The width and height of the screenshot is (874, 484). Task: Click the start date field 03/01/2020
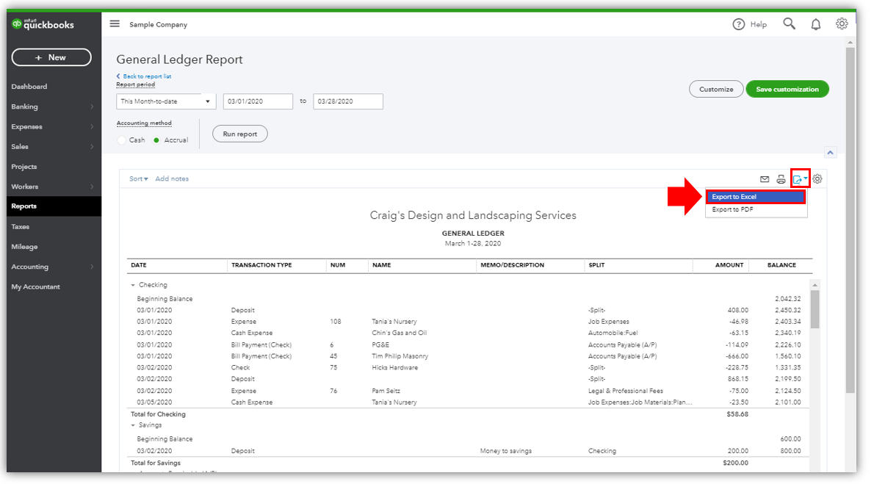click(x=258, y=101)
